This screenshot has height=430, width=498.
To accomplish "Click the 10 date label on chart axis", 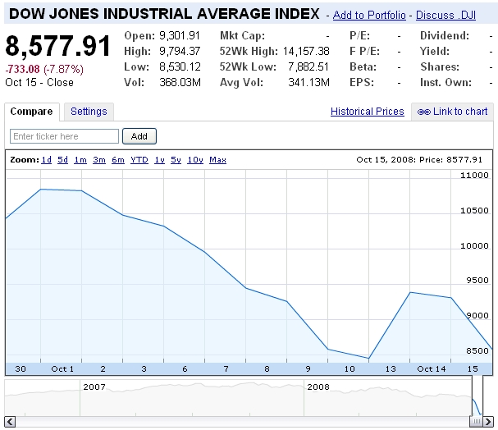I will [x=350, y=369].
